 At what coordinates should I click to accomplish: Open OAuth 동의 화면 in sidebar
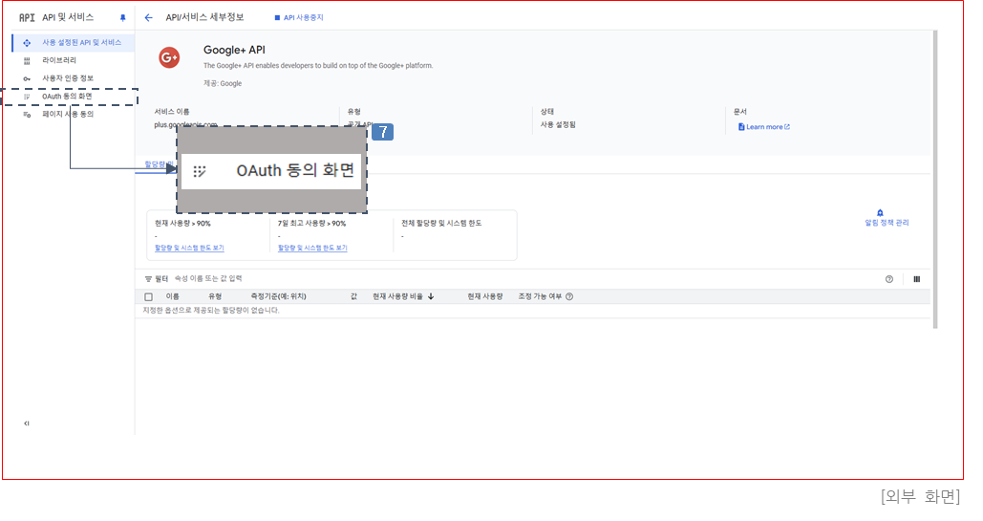point(67,96)
